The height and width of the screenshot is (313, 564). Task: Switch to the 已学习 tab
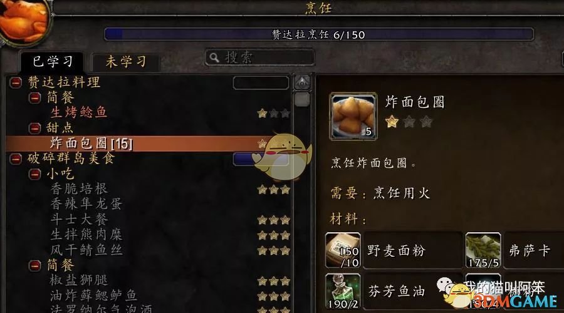[x=53, y=61]
